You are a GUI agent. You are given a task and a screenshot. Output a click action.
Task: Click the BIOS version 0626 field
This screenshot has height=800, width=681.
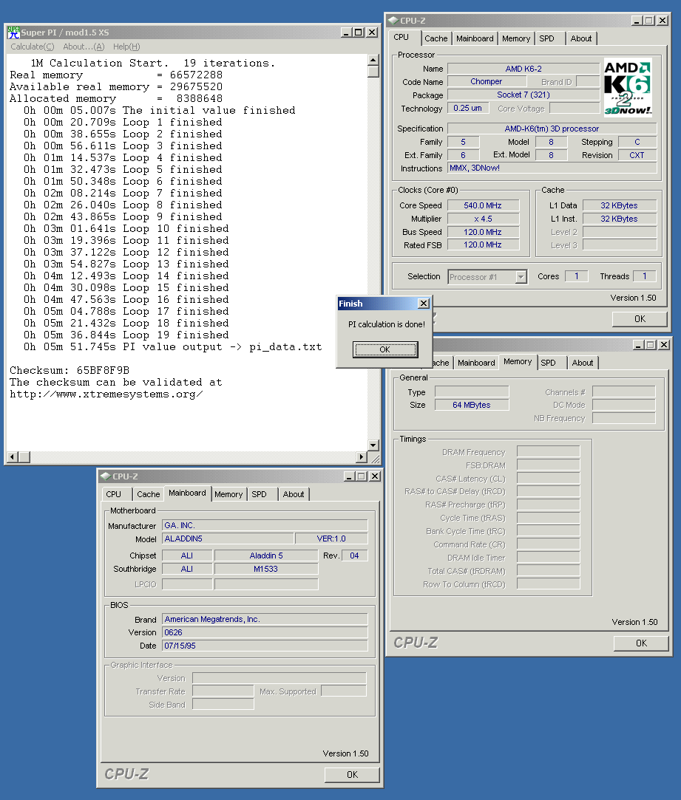265,632
